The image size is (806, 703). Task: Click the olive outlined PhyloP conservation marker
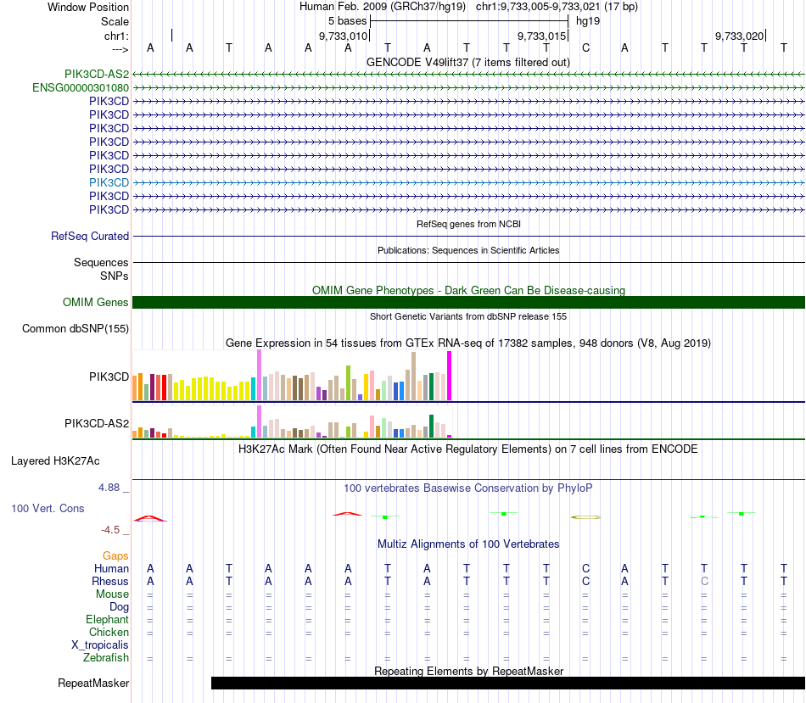pos(585,517)
